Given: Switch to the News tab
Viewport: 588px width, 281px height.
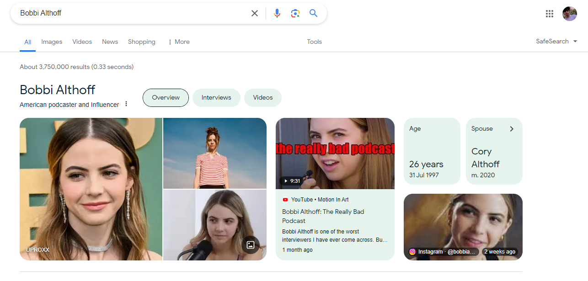Looking at the screenshot, I should [x=110, y=42].
